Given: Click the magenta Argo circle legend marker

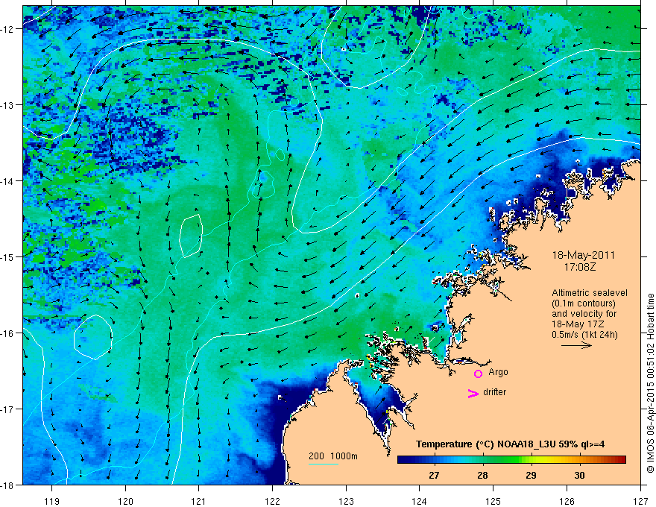Looking at the screenshot, I should 478,374.
